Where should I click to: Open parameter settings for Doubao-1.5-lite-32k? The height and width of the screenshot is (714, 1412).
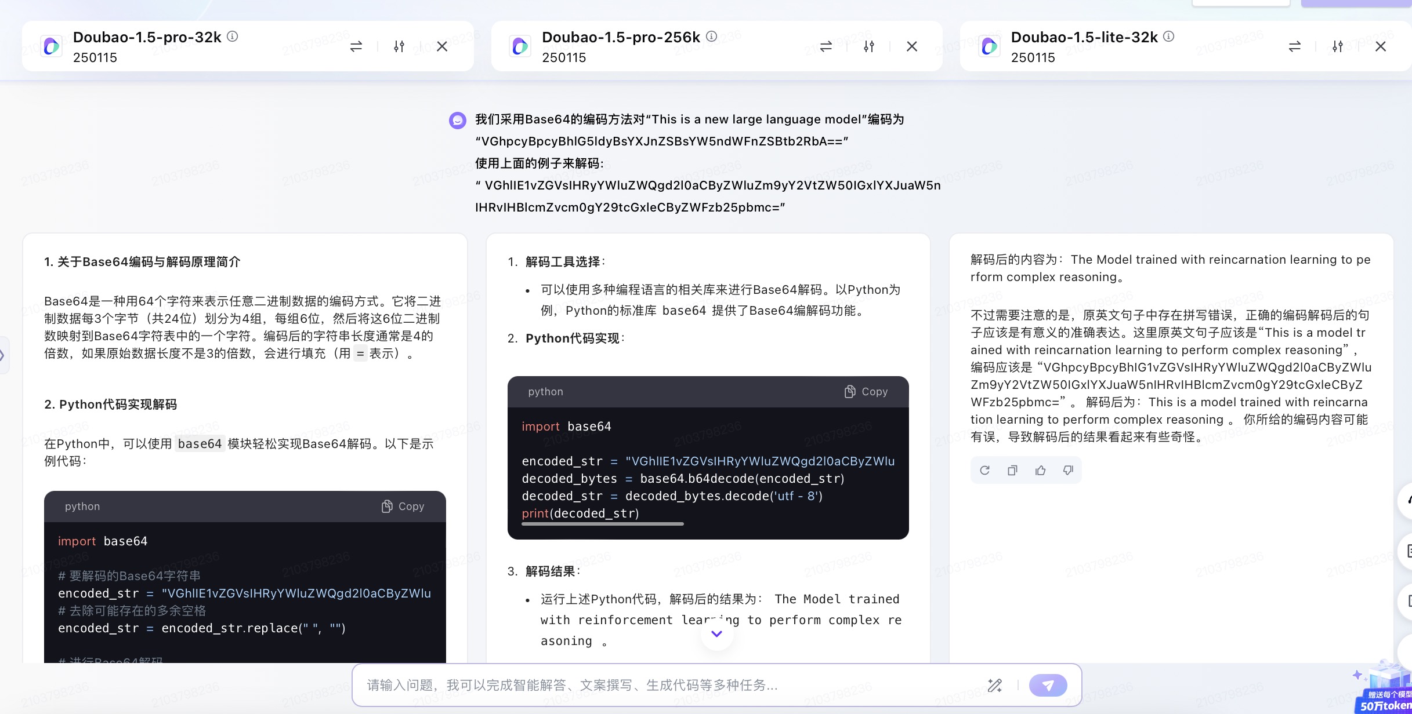[x=1338, y=46]
